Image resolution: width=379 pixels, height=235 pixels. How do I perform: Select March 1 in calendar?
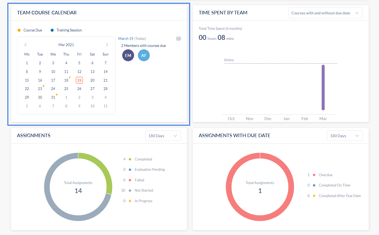pyautogui.click(x=27, y=63)
